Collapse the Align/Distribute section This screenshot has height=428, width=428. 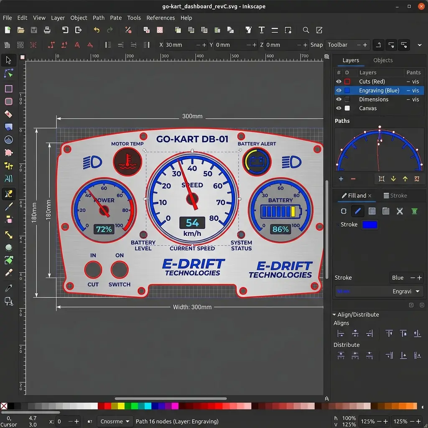tap(334, 314)
